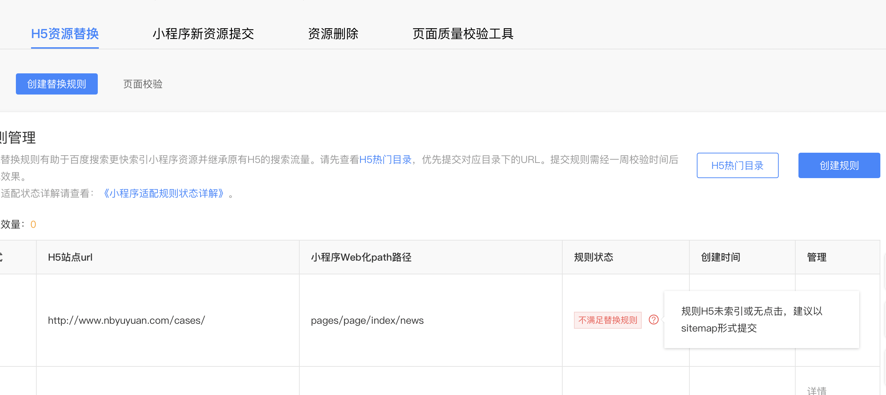Click the H5站点url column header

pos(70,257)
